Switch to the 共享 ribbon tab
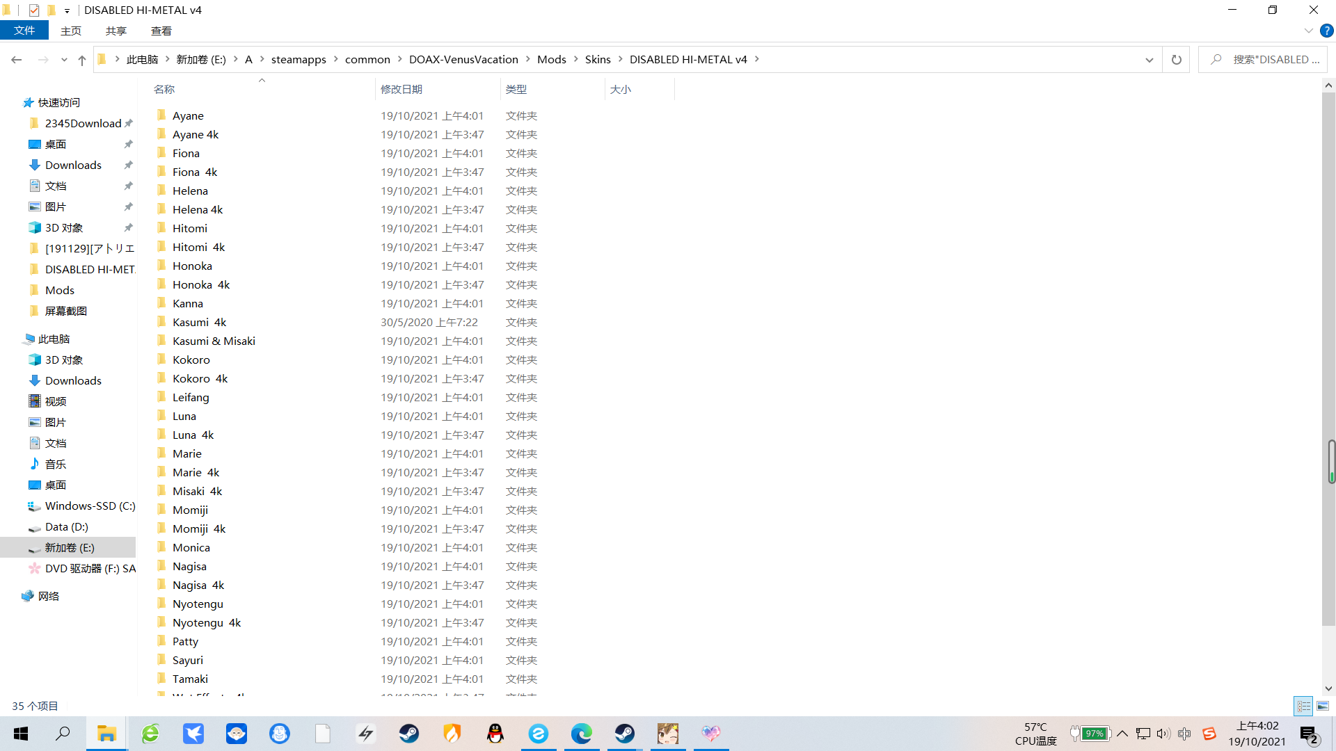This screenshot has height=751, width=1336. click(x=116, y=31)
